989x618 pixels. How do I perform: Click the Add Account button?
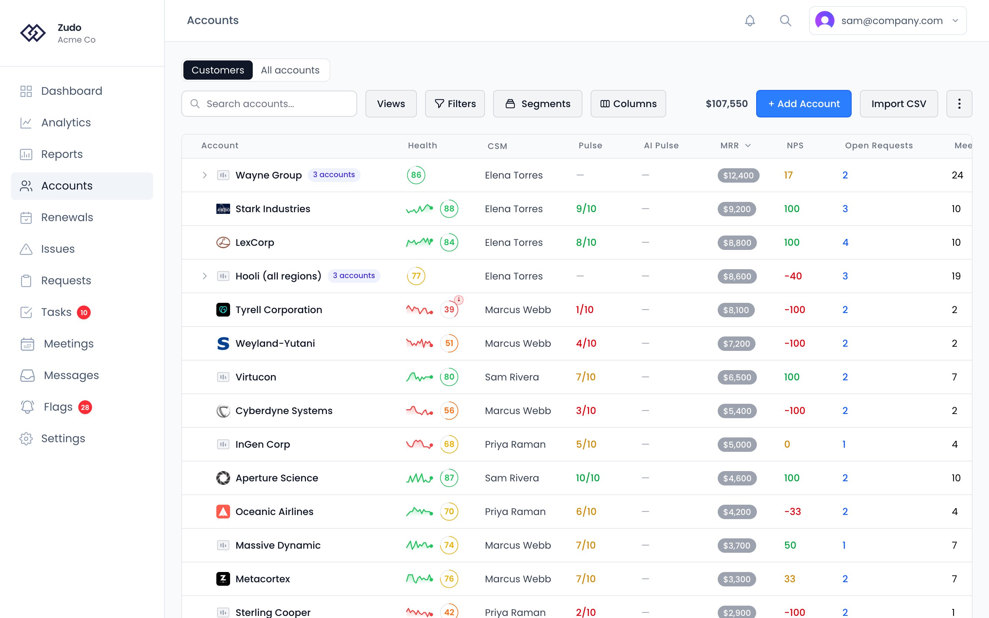[x=804, y=104]
